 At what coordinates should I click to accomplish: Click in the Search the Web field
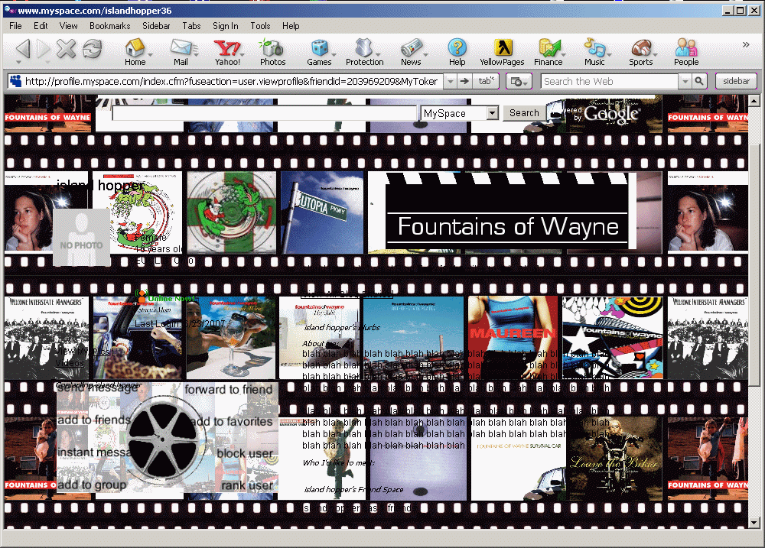coord(610,82)
